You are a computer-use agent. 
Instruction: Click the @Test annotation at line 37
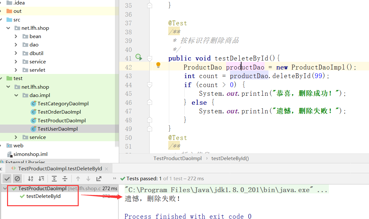[x=178, y=23]
